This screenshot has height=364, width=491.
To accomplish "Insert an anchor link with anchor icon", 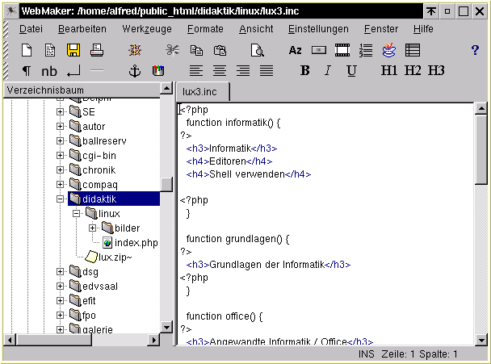I will coord(135,71).
